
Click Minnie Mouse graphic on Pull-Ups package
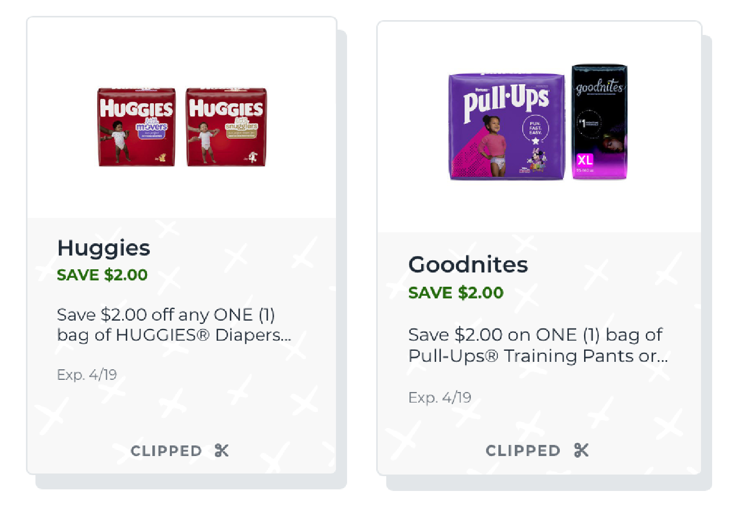(x=535, y=159)
